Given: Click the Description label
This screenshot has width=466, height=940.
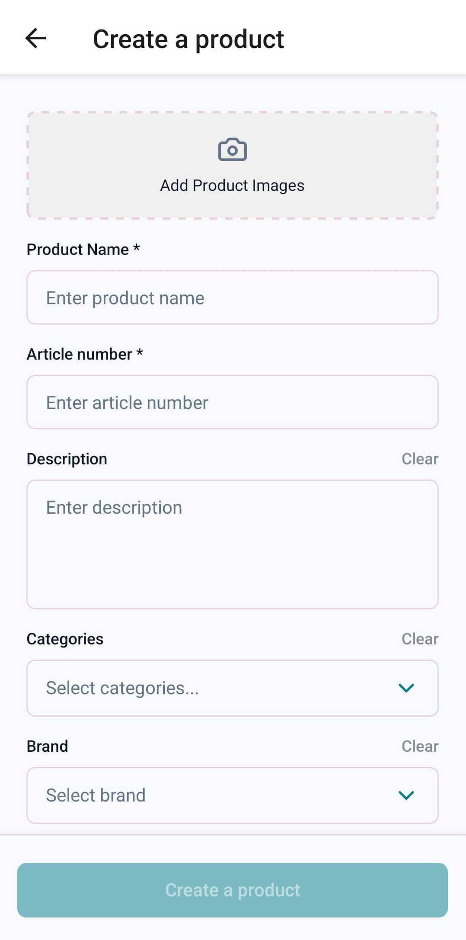Looking at the screenshot, I should pos(67,459).
